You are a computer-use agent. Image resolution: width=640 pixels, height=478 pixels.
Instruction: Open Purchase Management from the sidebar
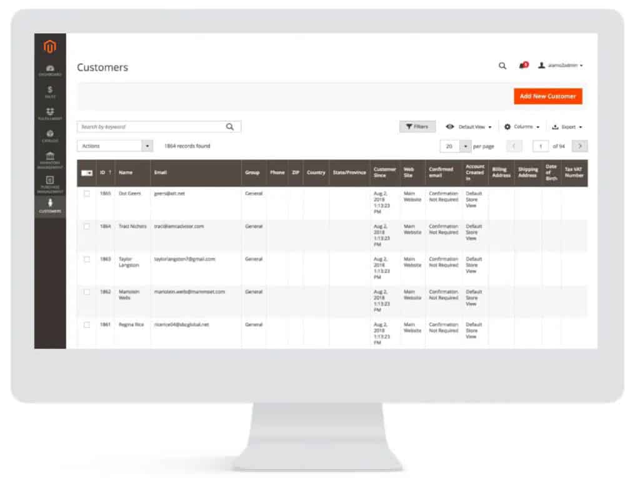(x=50, y=182)
